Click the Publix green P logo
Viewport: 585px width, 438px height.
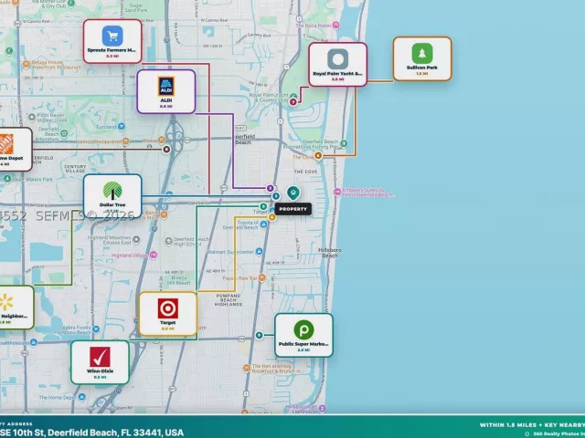coord(303,329)
